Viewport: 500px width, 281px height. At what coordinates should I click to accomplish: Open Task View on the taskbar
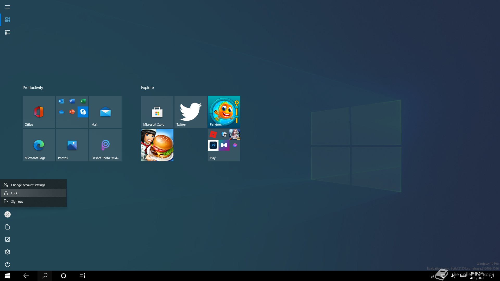point(82,276)
